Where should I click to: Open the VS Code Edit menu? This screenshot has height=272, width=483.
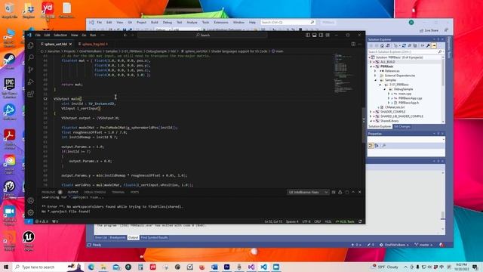tap(47, 36)
